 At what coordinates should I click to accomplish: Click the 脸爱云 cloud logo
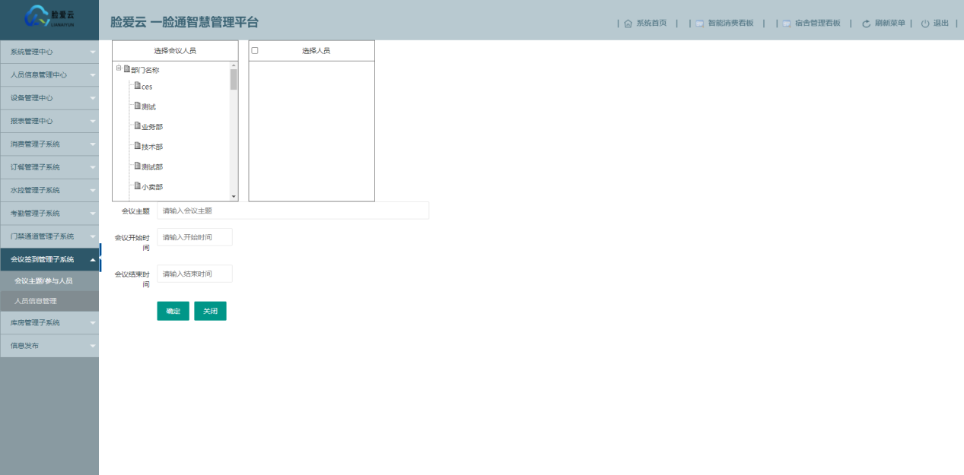click(x=49, y=17)
